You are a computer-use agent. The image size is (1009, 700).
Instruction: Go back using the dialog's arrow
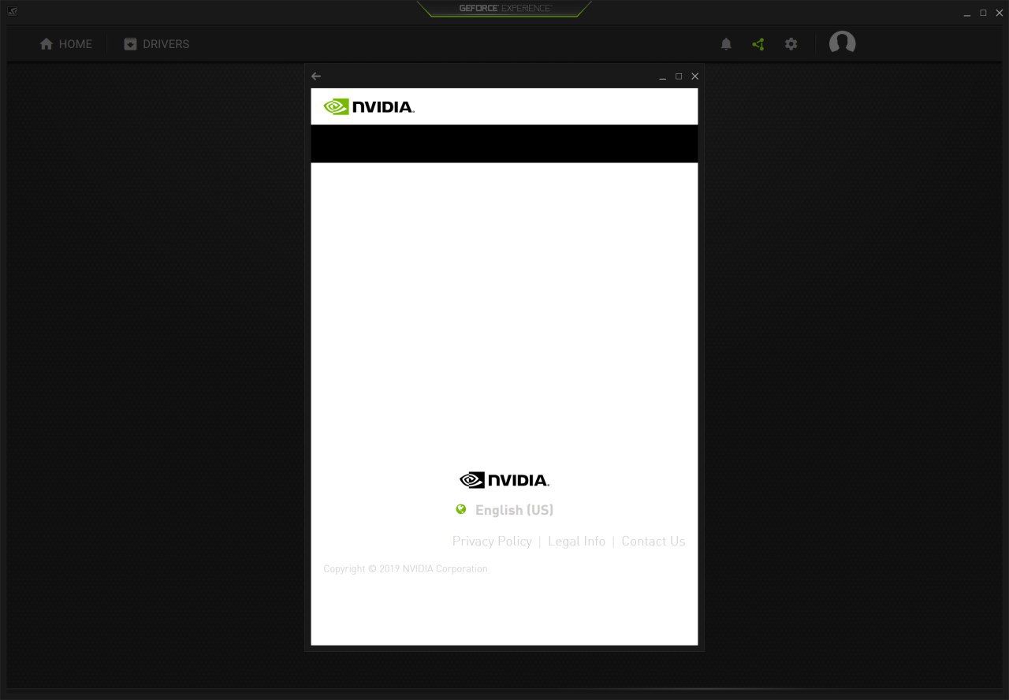(x=316, y=76)
